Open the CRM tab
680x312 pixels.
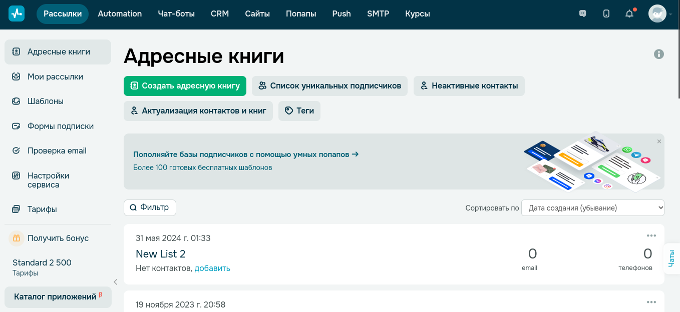220,14
